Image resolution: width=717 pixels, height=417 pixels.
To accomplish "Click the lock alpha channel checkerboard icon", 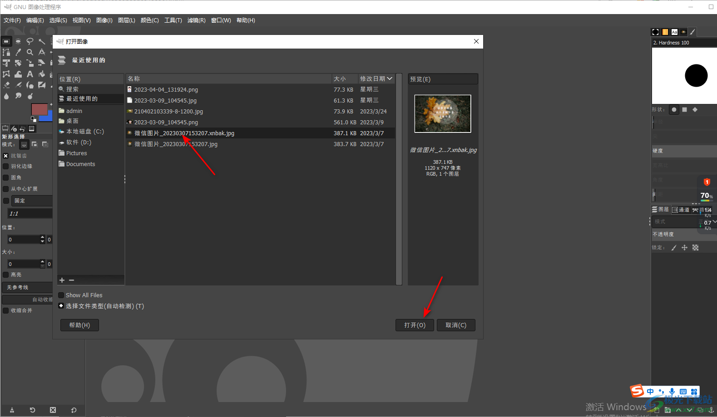I will [695, 247].
